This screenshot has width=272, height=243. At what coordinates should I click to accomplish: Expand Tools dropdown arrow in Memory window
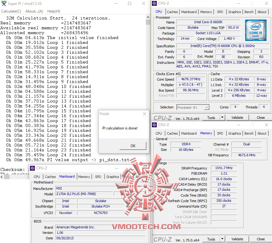tap(222, 239)
